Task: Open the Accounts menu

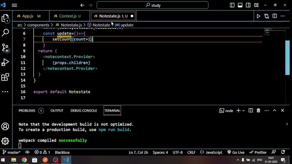Action: pyautogui.click(x=5, y=127)
